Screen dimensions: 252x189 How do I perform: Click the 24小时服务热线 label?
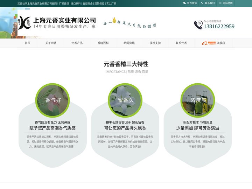[213, 21]
